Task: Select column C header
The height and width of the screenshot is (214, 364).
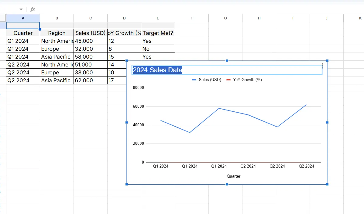Action: pyautogui.click(x=90, y=18)
